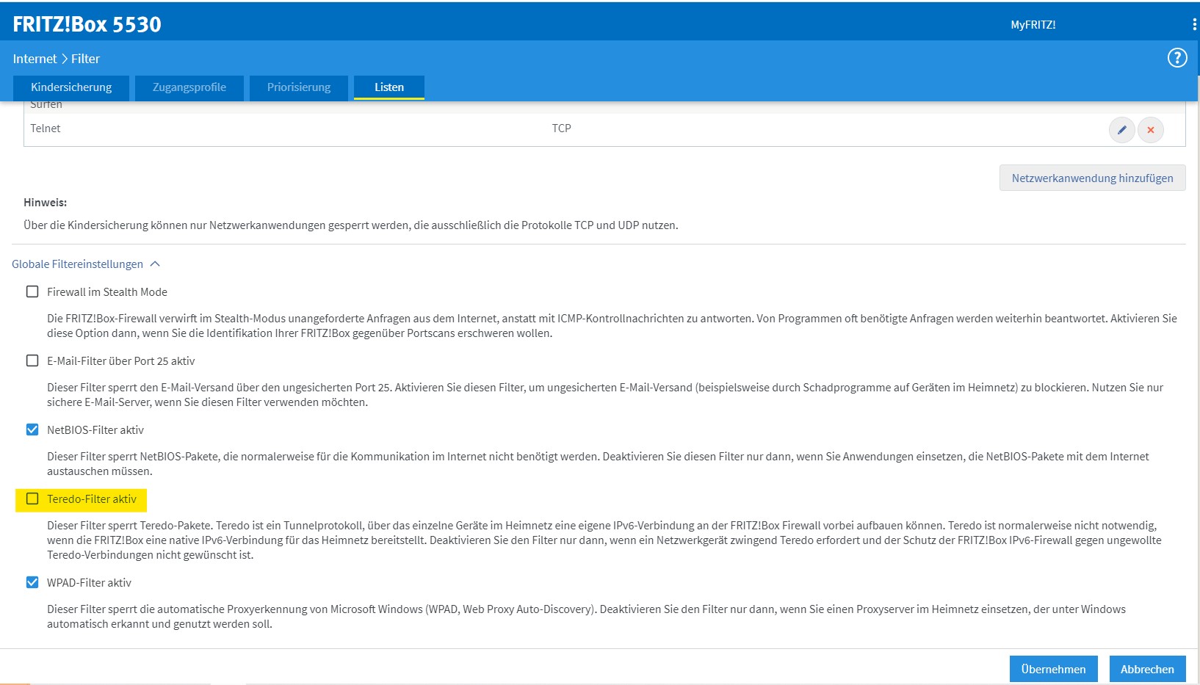Screen dimensions: 1200x685
Task: Uncheck the WPAD-Filter aktiv checkbox
Action: pos(32,582)
